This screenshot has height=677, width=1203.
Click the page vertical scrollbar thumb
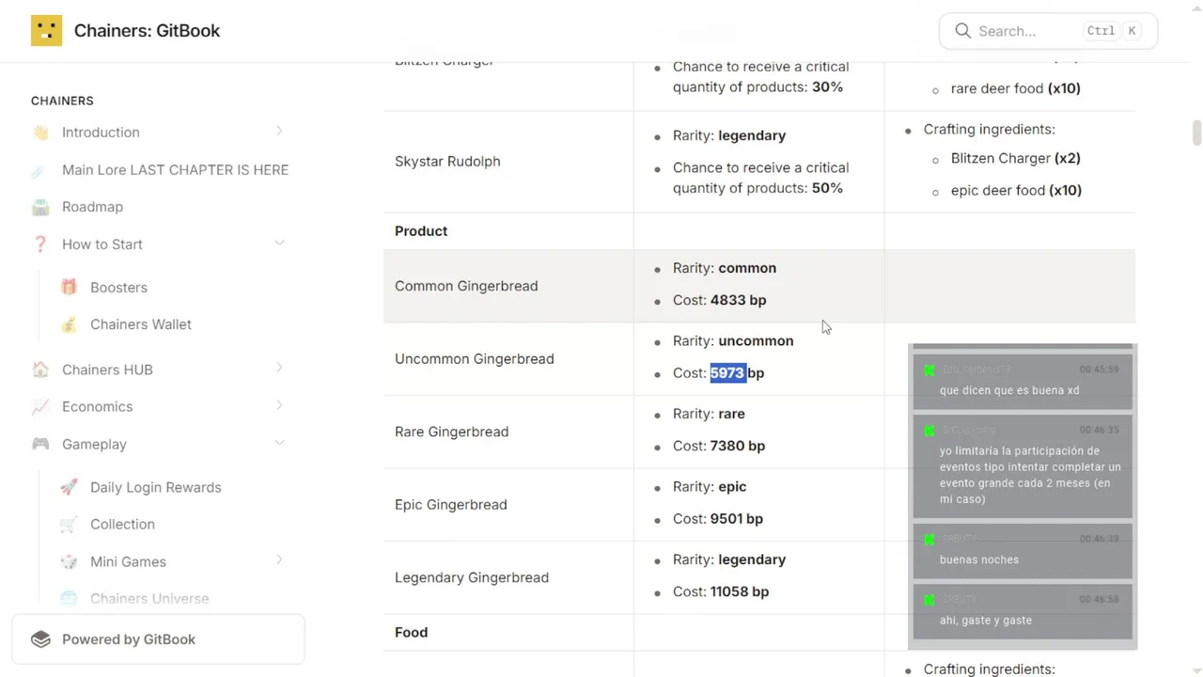pyautogui.click(x=1196, y=133)
